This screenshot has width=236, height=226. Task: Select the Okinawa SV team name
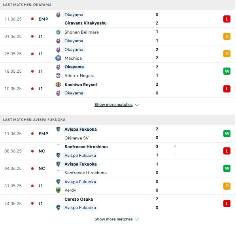(76, 138)
